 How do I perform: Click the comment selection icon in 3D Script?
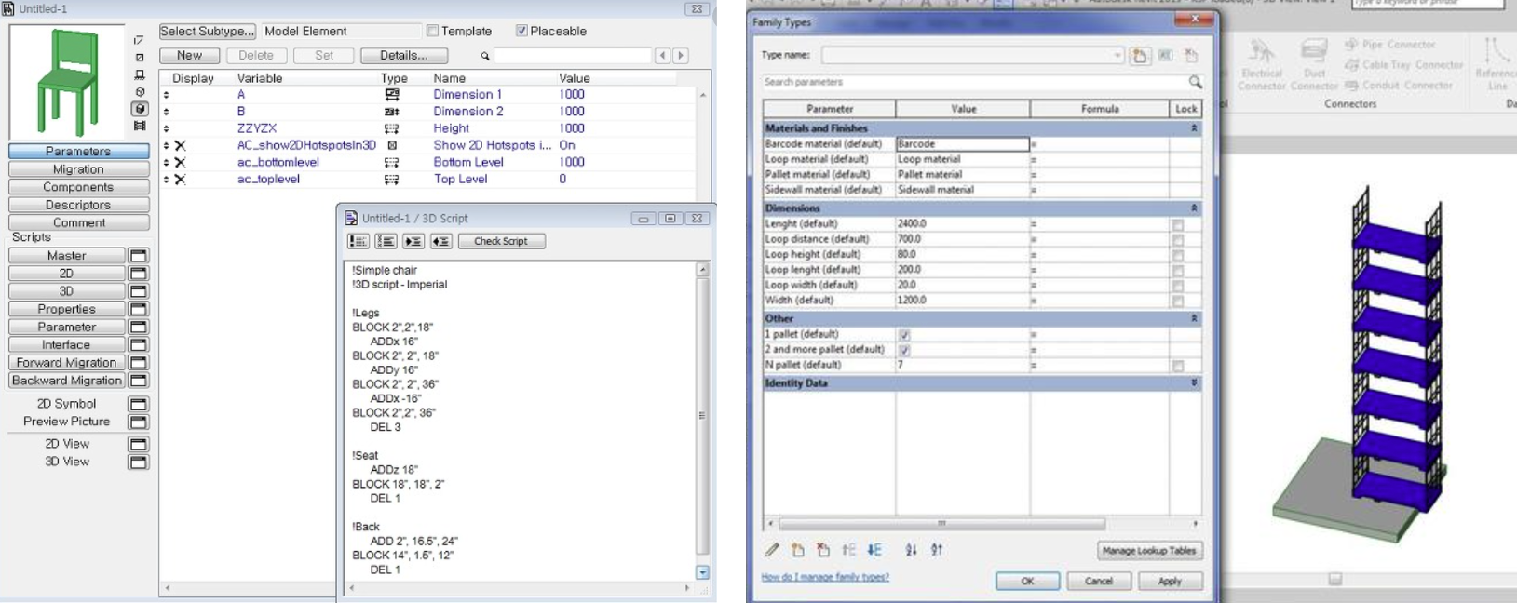pyautogui.click(x=358, y=241)
